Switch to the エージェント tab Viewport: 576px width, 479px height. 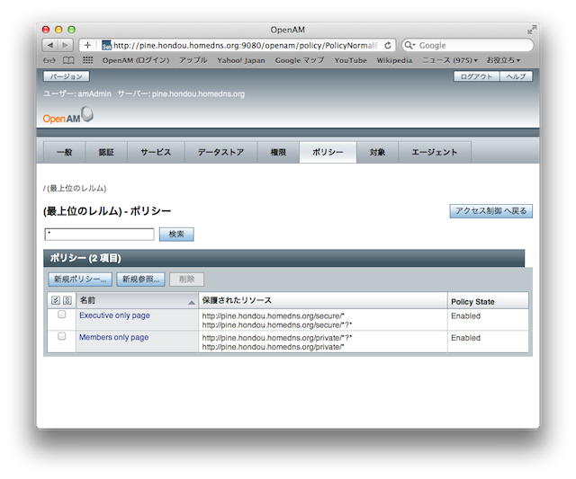pos(435,153)
